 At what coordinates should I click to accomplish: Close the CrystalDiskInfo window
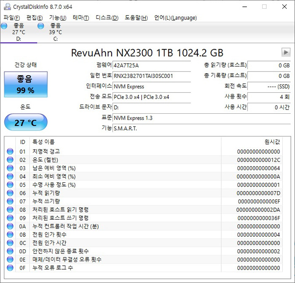[284, 7]
